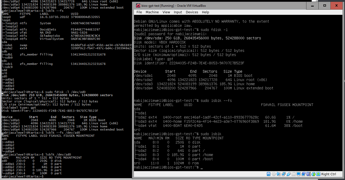Open the Machine menu
The image size is (345, 180).
(152, 12)
